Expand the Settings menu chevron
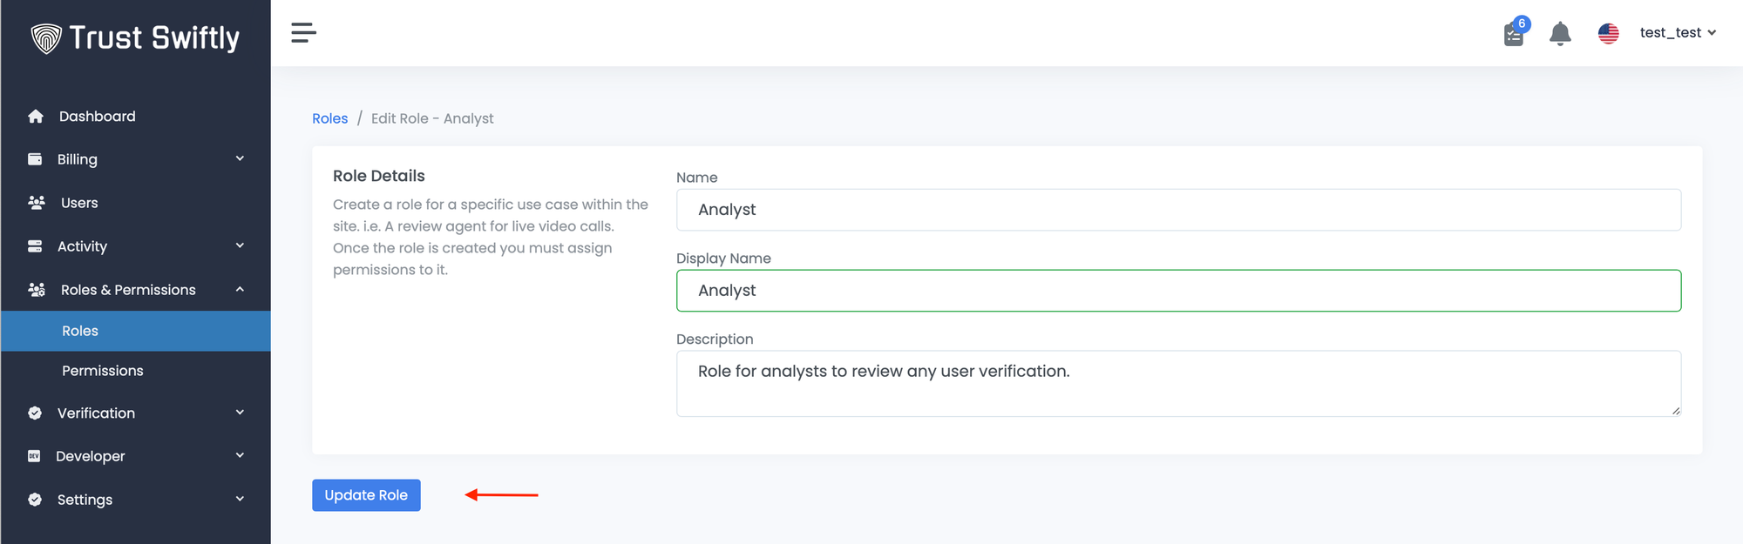This screenshot has height=544, width=1743. (240, 499)
